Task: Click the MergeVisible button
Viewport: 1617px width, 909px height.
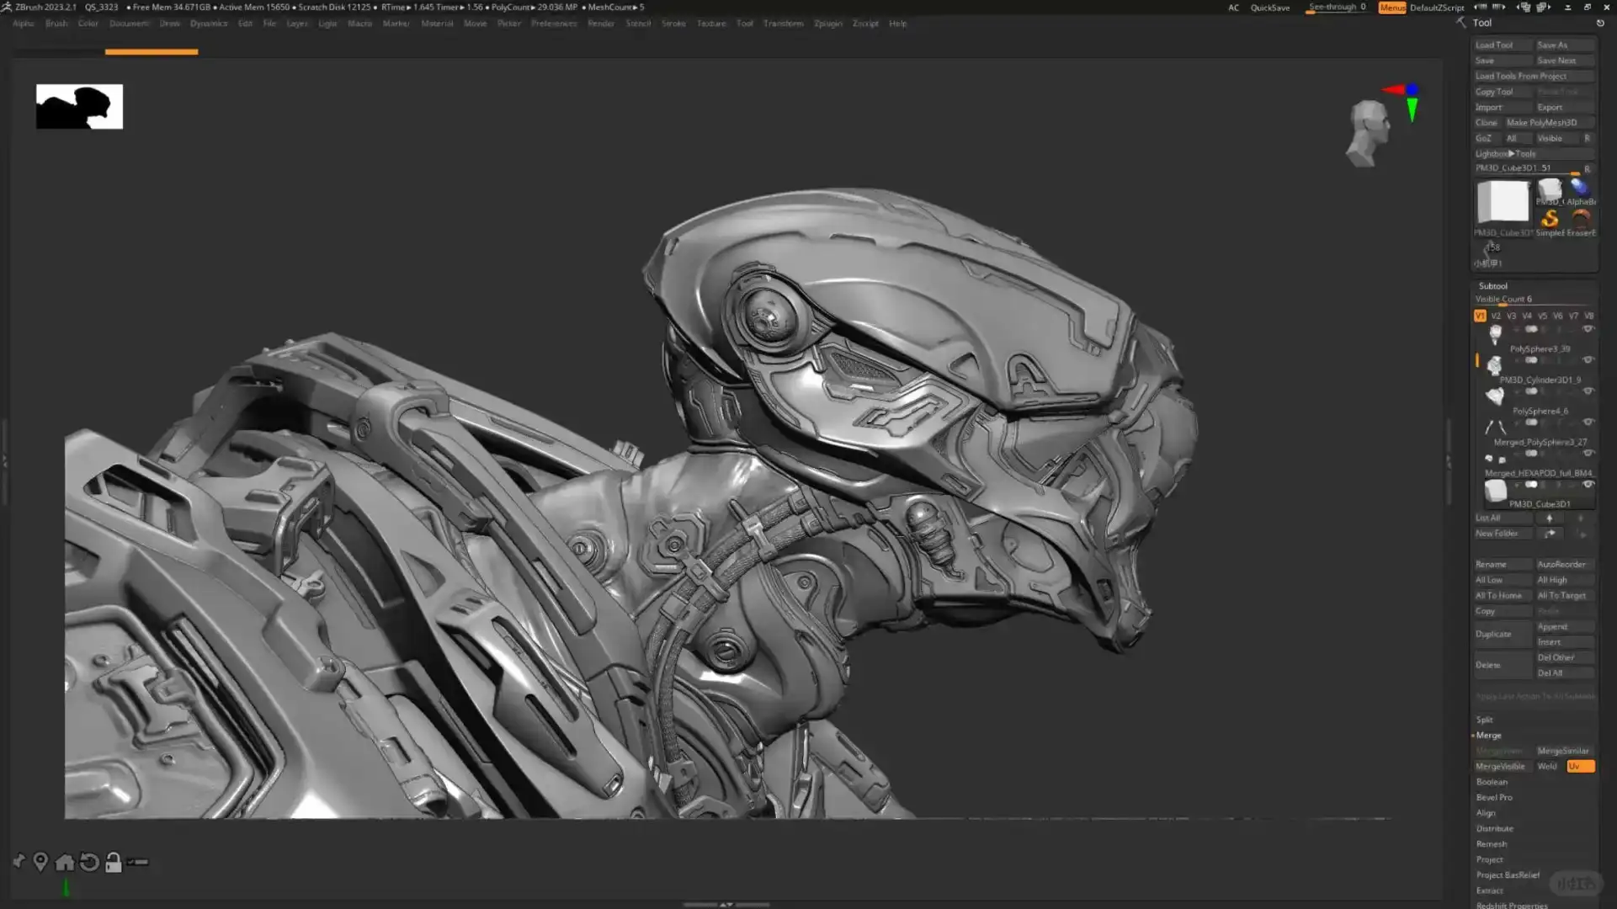Action: coord(1499,766)
